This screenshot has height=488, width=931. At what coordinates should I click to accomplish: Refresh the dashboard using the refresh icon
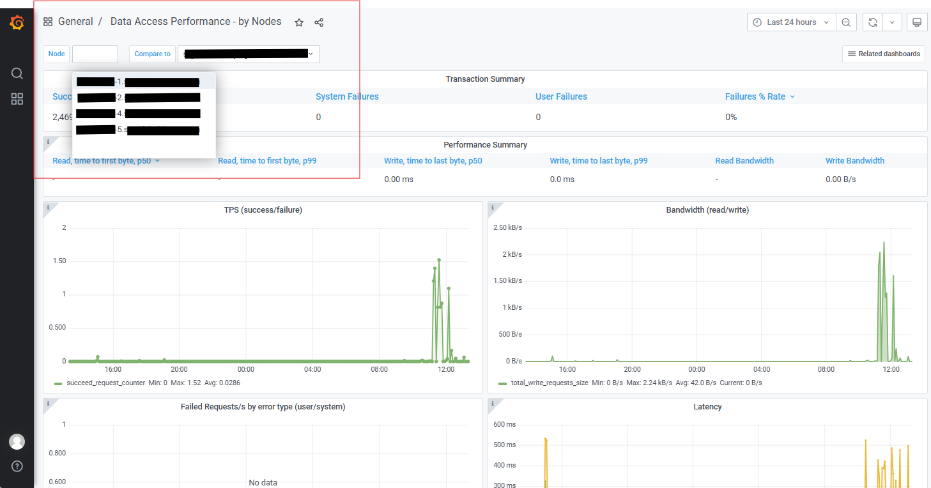tap(872, 22)
